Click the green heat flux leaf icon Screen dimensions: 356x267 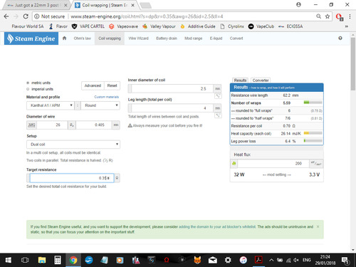click(x=234, y=163)
